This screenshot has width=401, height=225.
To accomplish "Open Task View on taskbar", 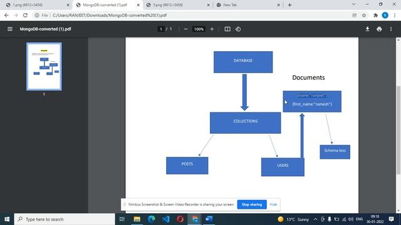I will (122, 219).
